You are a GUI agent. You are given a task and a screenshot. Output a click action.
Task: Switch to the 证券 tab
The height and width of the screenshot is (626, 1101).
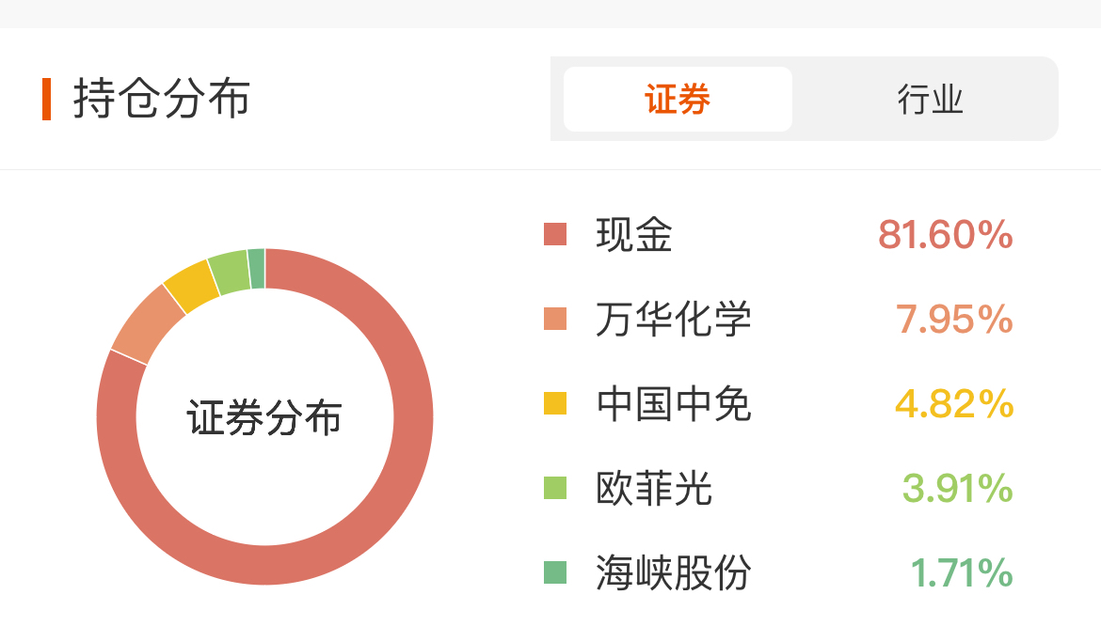(678, 99)
